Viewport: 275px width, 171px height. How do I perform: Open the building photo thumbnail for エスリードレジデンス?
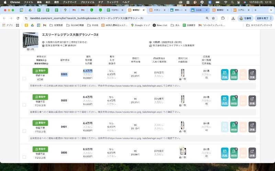31,40
